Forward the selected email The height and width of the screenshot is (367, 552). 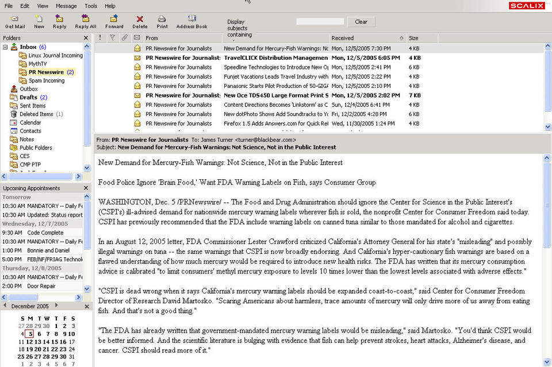(114, 22)
